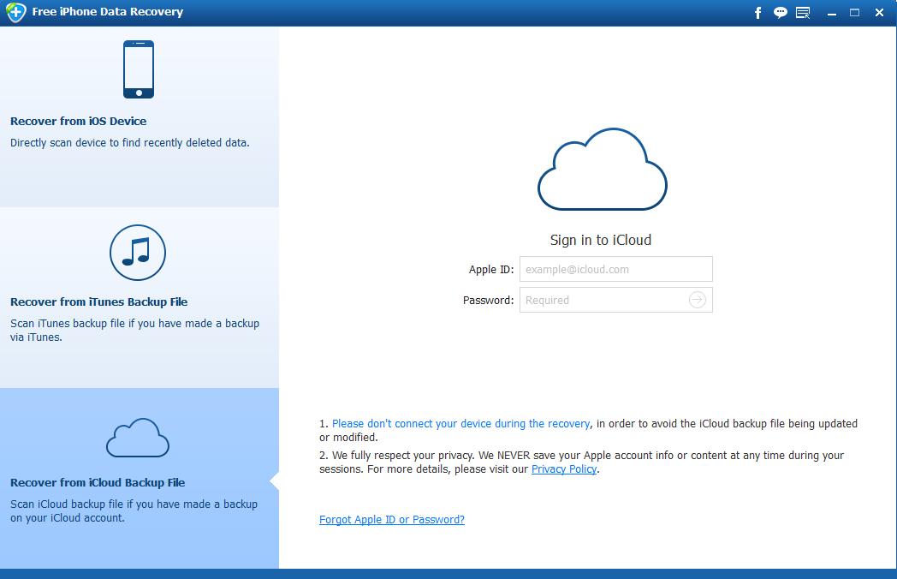Maximize the application window
This screenshot has height=579, width=897.
pos(854,13)
